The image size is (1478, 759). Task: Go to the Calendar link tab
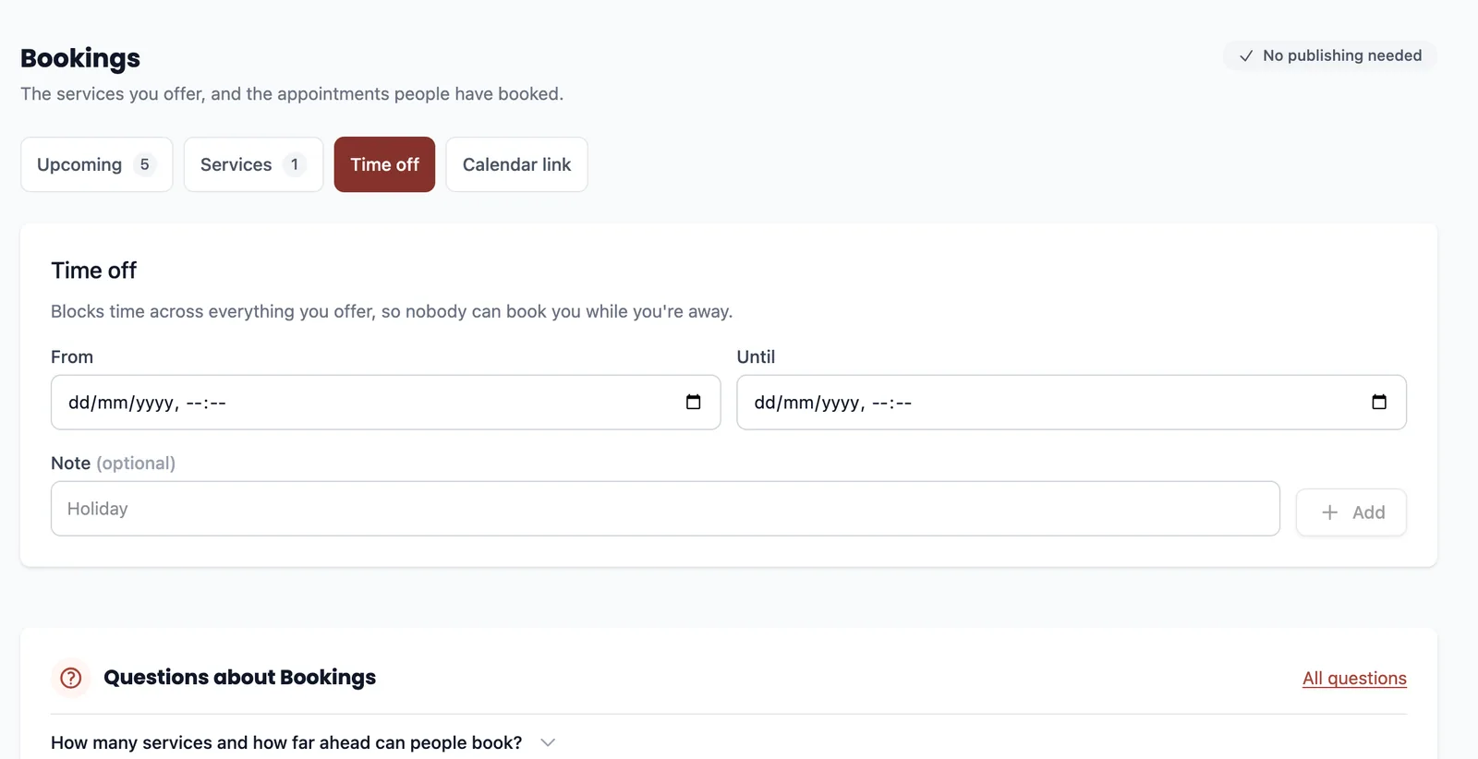(x=516, y=164)
